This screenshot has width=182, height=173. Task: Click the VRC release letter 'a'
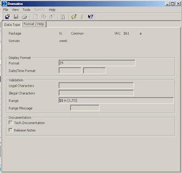[x=141, y=34]
